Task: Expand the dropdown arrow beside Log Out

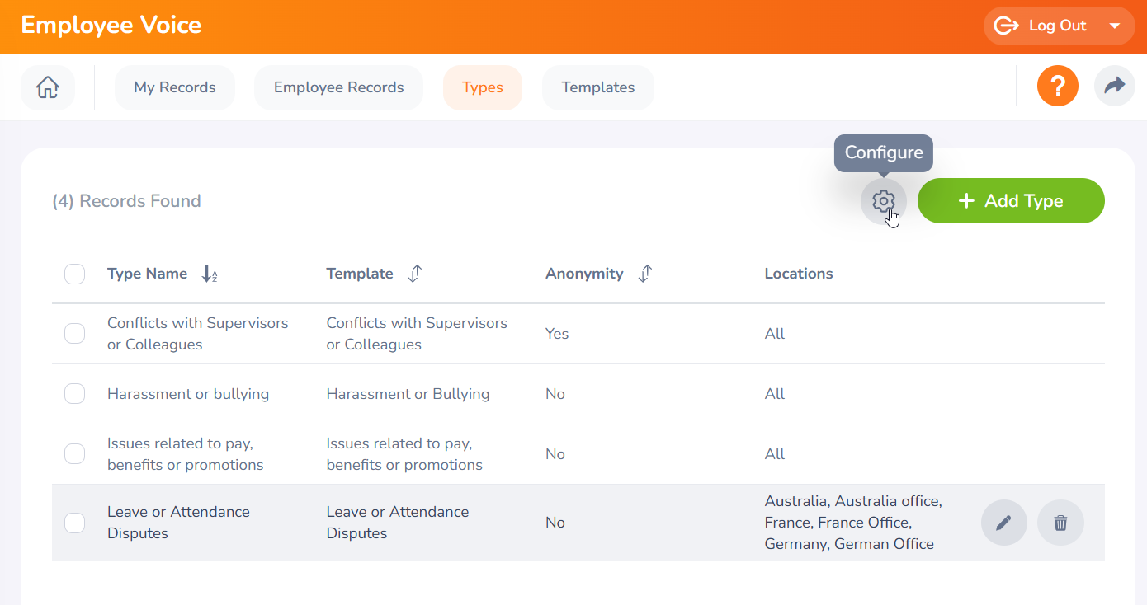Action: click(1115, 26)
